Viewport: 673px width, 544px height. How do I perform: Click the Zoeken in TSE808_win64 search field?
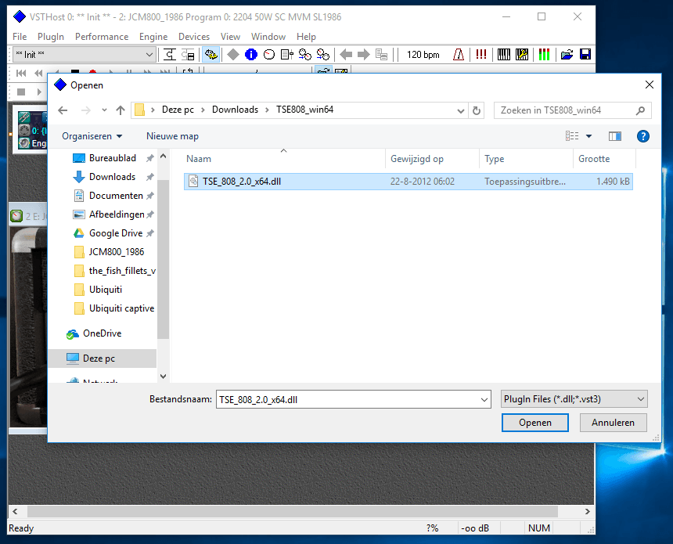coord(573,110)
